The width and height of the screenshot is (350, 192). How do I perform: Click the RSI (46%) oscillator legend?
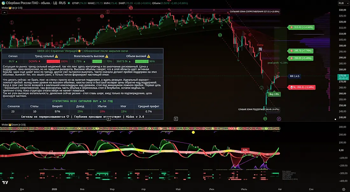pyautogui.click(x=287, y=171)
